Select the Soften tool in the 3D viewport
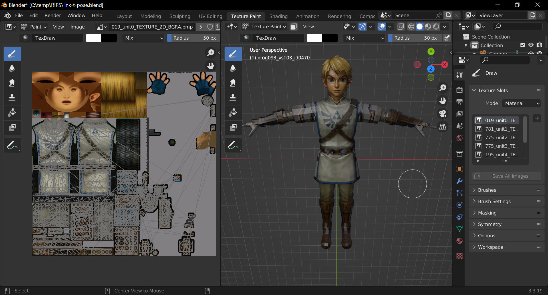This screenshot has height=295, width=548. [x=233, y=68]
